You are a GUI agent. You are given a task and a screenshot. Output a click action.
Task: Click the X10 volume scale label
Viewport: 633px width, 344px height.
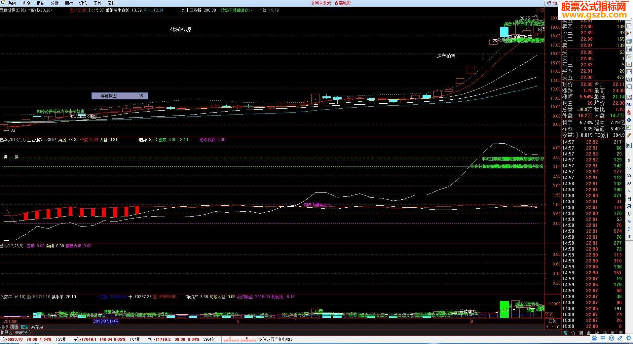(x=549, y=315)
